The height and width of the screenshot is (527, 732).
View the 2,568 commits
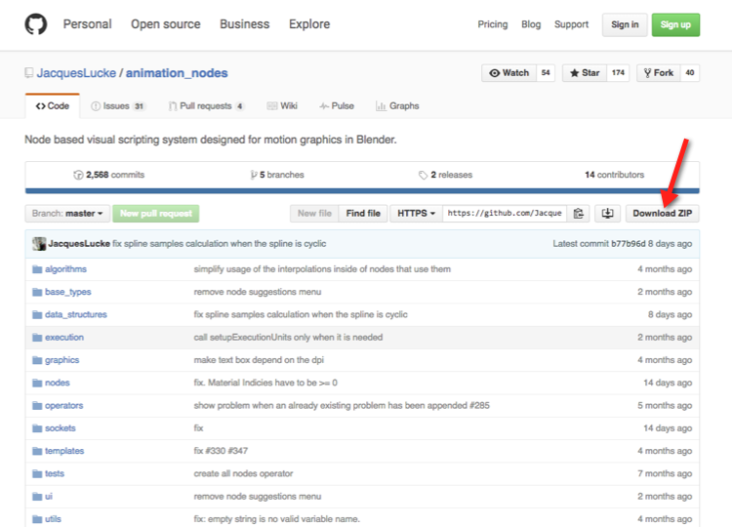pyautogui.click(x=108, y=175)
